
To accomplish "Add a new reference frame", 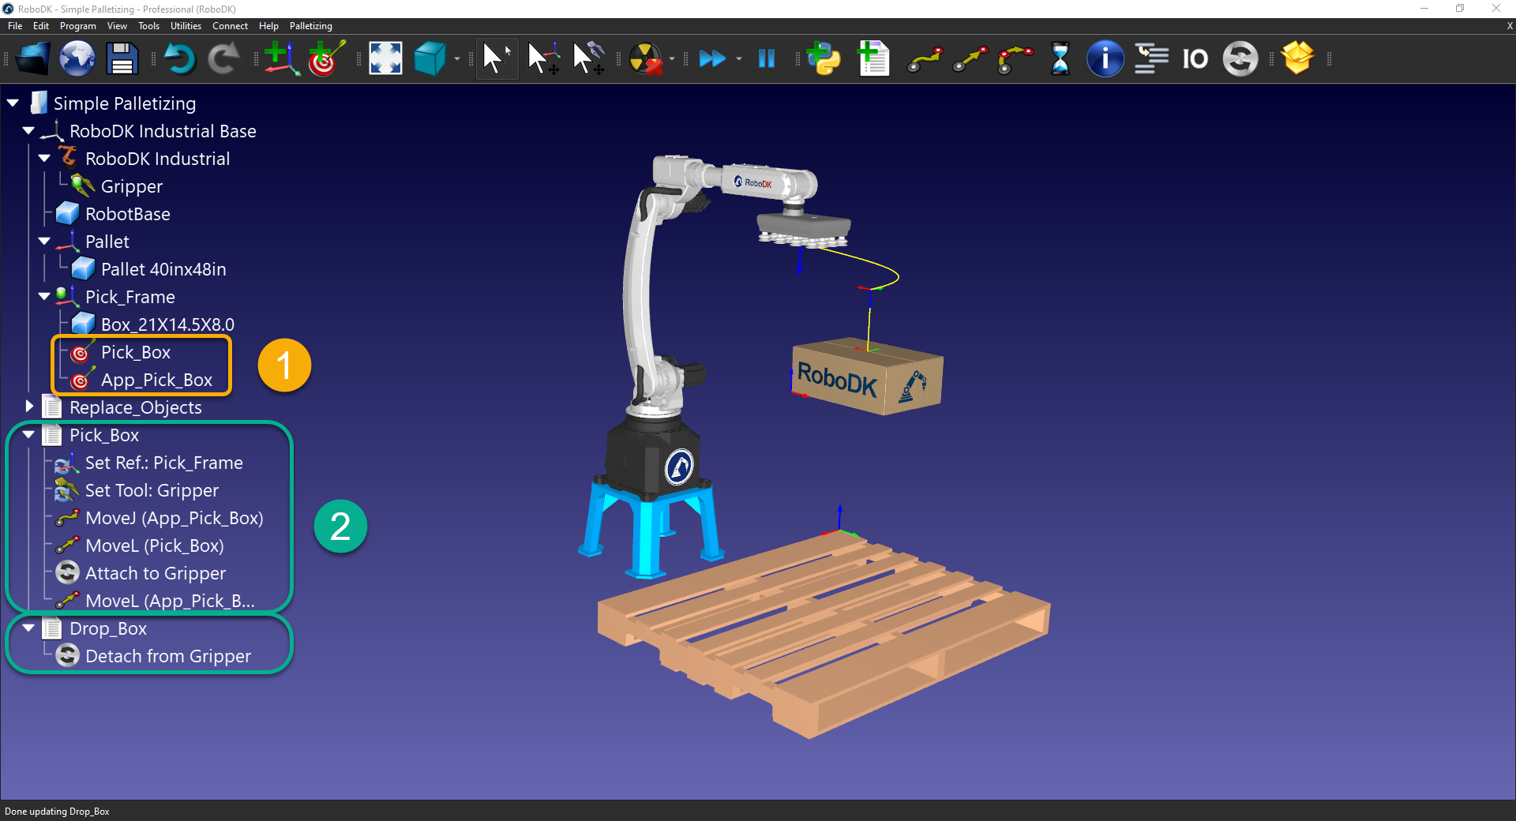I will pos(282,58).
